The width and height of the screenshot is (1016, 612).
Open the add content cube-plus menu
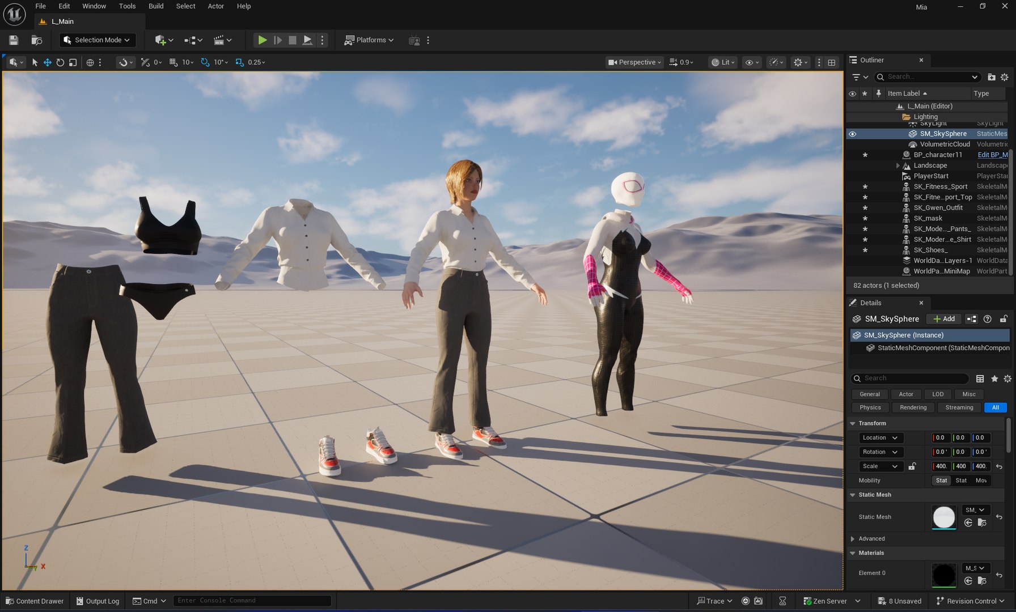coord(164,40)
